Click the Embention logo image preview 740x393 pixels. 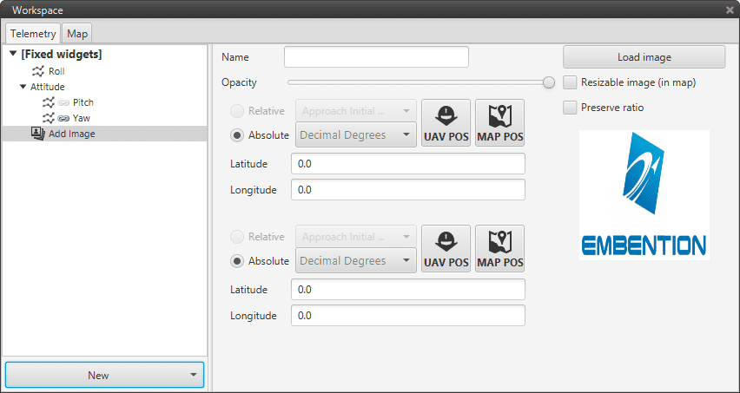pos(644,195)
